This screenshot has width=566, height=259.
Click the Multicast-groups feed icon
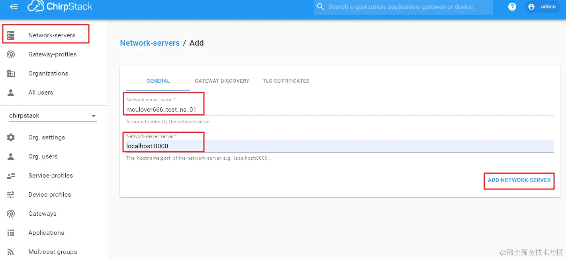11,252
